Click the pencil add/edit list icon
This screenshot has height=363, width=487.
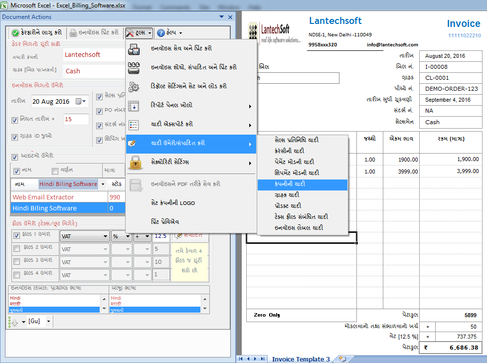click(132, 143)
